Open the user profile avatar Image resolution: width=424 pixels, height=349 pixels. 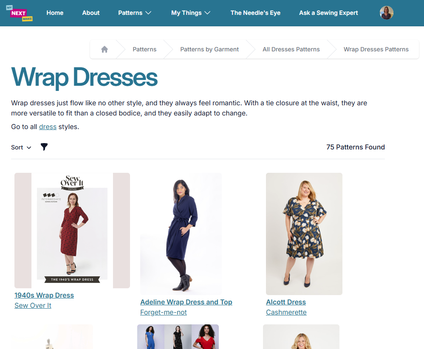click(387, 13)
